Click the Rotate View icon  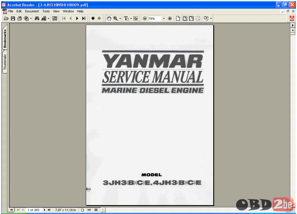[x=206, y=19]
